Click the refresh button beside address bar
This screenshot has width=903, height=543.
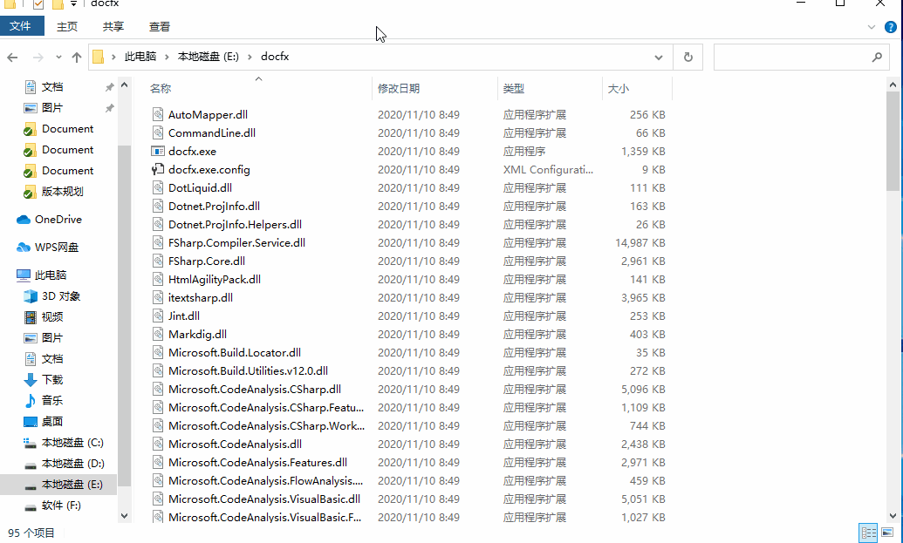click(688, 57)
